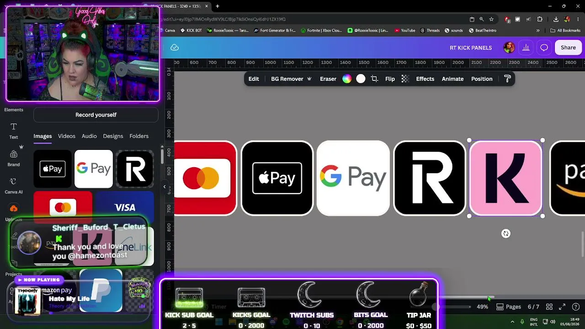Open the browser downloads icon
This screenshot has width=585, height=329.
pos(556,19)
